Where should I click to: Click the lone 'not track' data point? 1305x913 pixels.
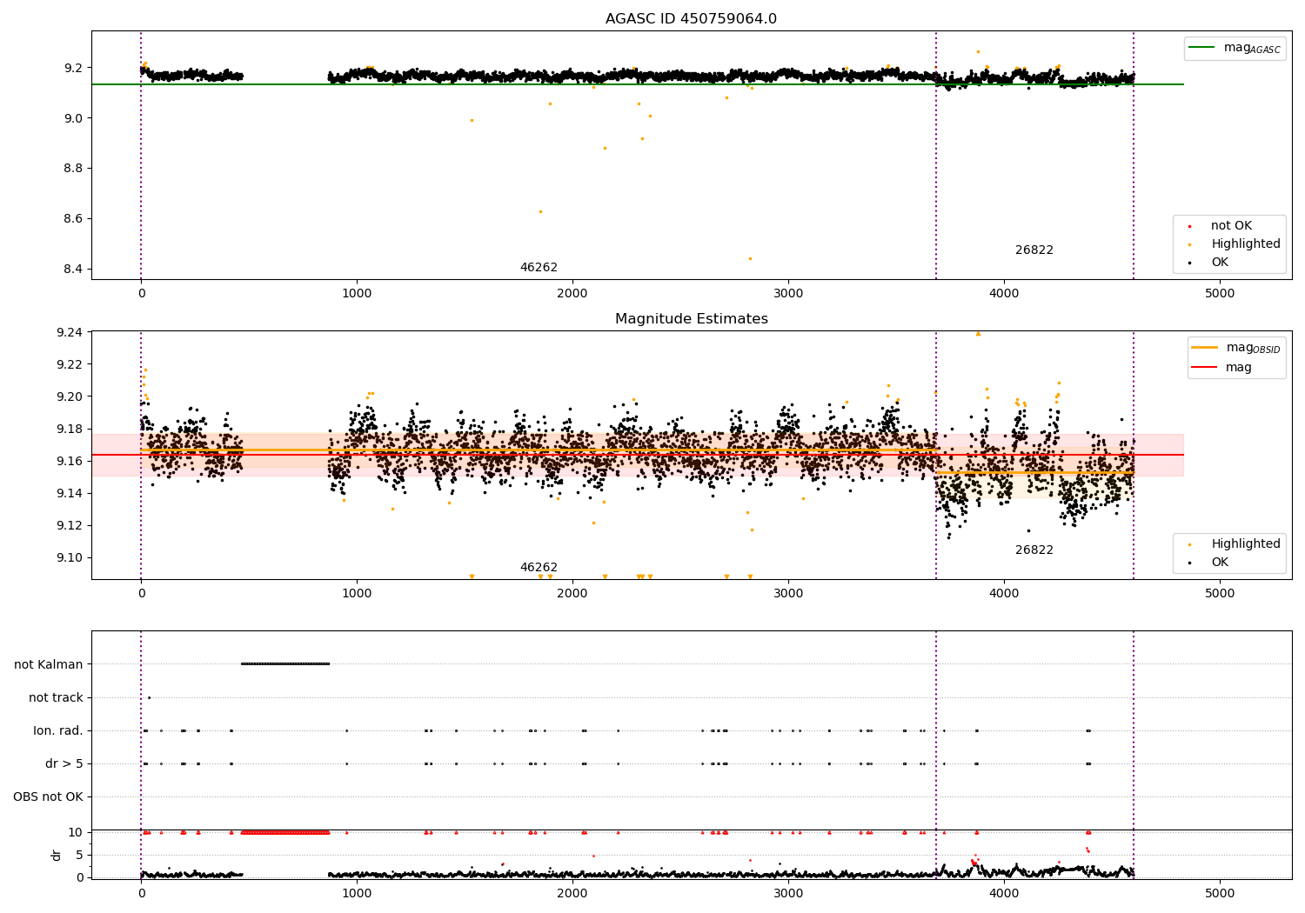149,697
